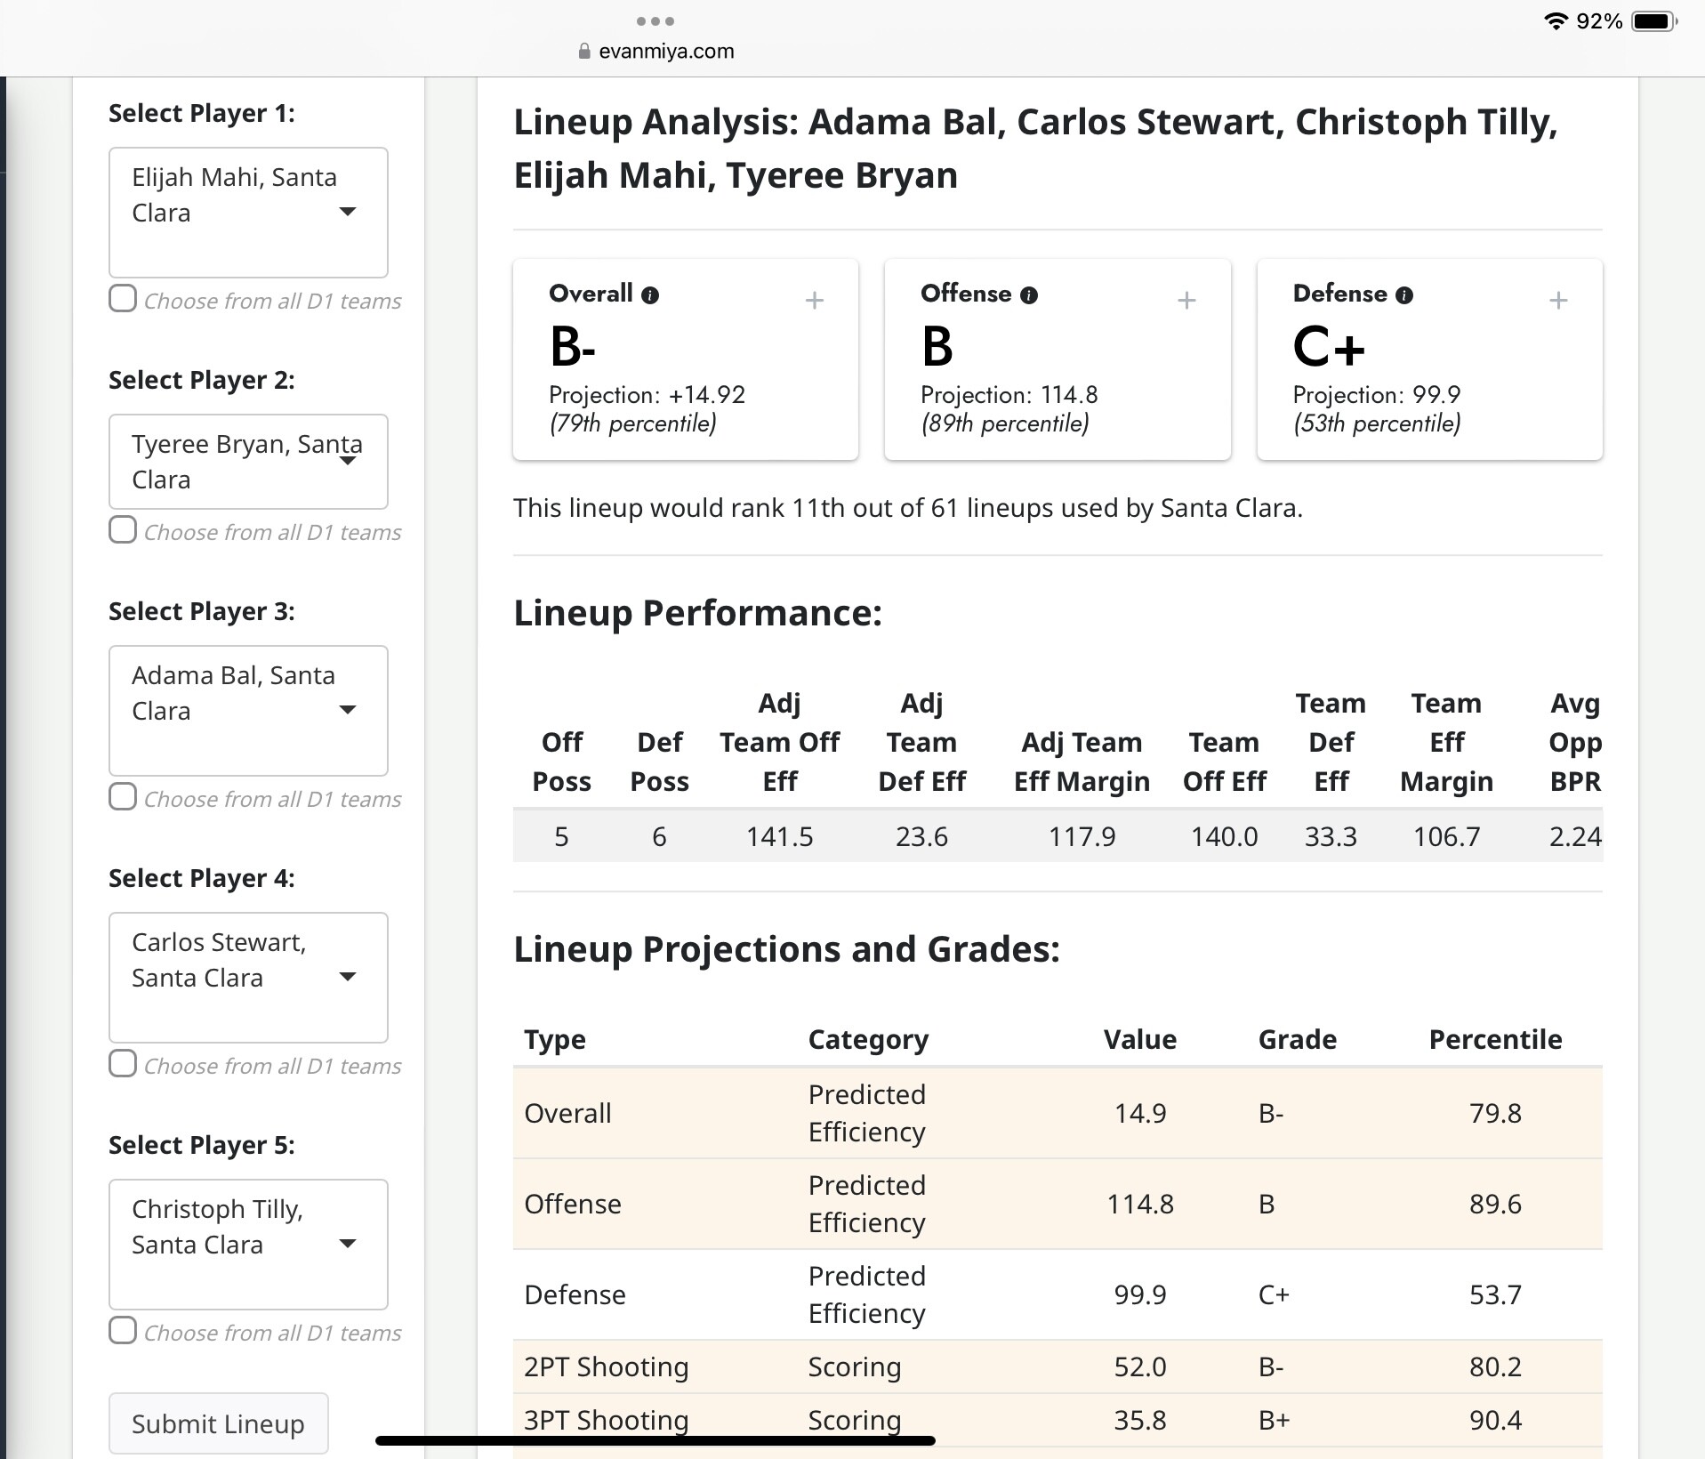Select the Avg Opp BPR column header

(1574, 742)
